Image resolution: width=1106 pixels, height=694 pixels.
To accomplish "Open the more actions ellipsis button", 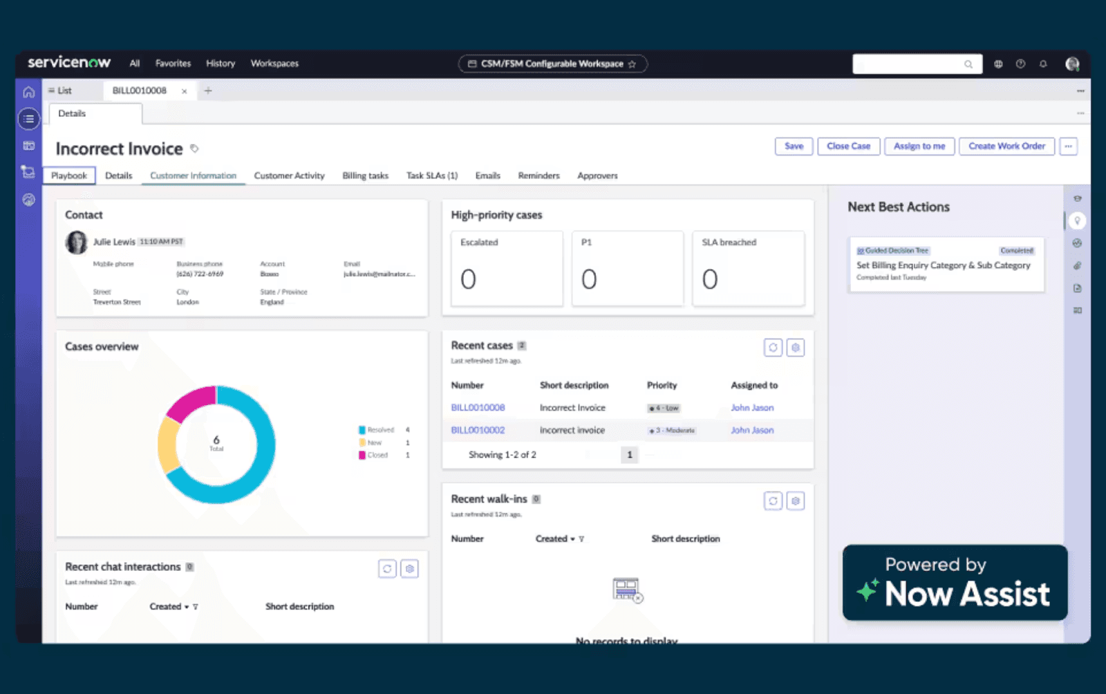I will (x=1068, y=147).
